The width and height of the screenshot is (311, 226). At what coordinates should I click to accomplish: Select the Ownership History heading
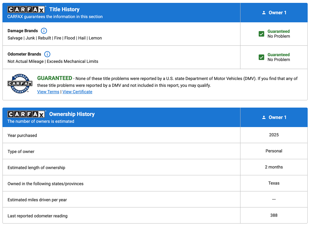pyautogui.click(x=72, y=114)
